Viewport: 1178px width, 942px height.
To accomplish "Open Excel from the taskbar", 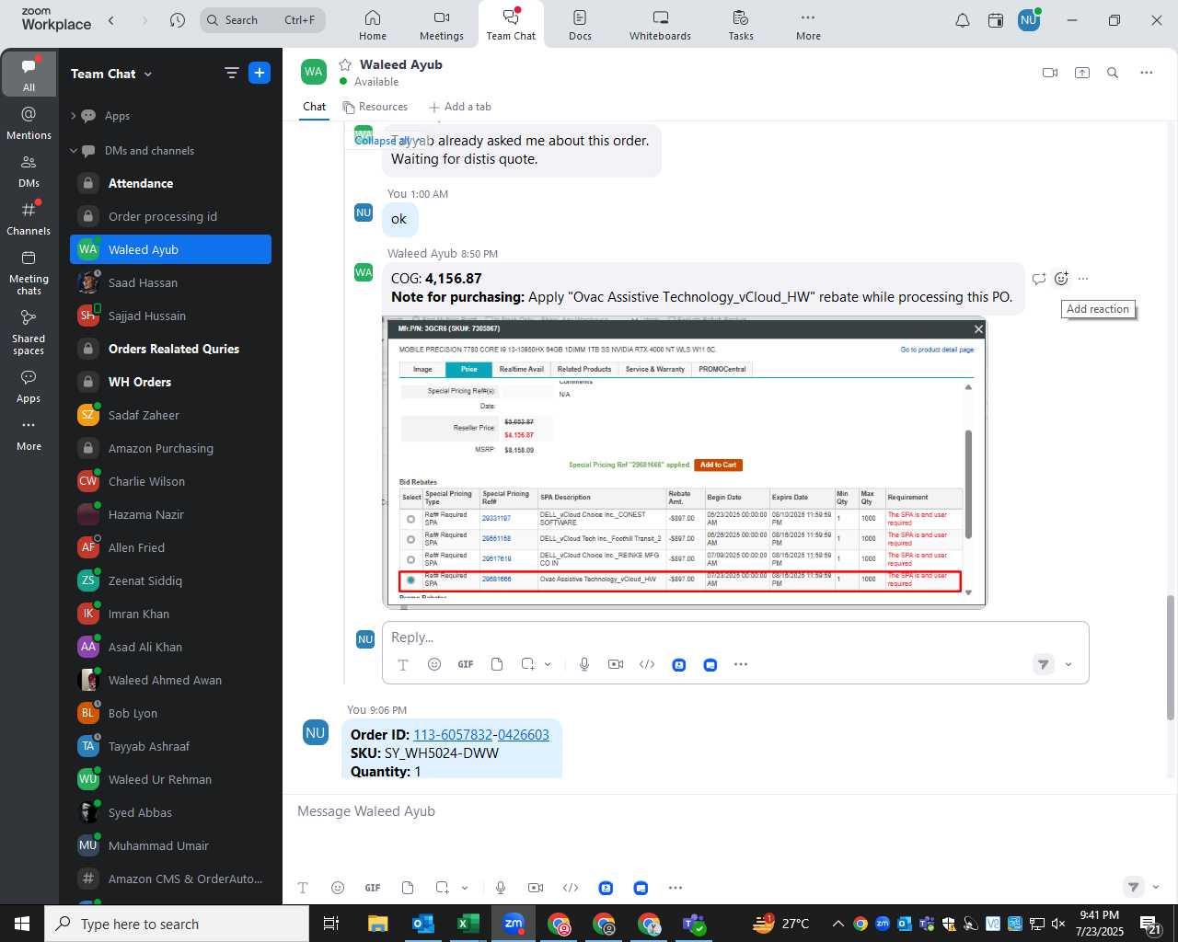I will [468, 924].
